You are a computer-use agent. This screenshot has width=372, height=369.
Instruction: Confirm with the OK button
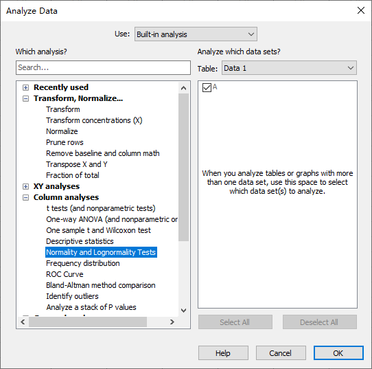[x=338, y=353]
